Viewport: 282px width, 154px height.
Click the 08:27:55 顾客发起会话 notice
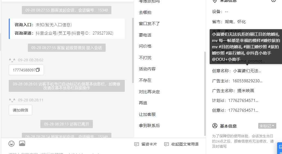(67, 10)
